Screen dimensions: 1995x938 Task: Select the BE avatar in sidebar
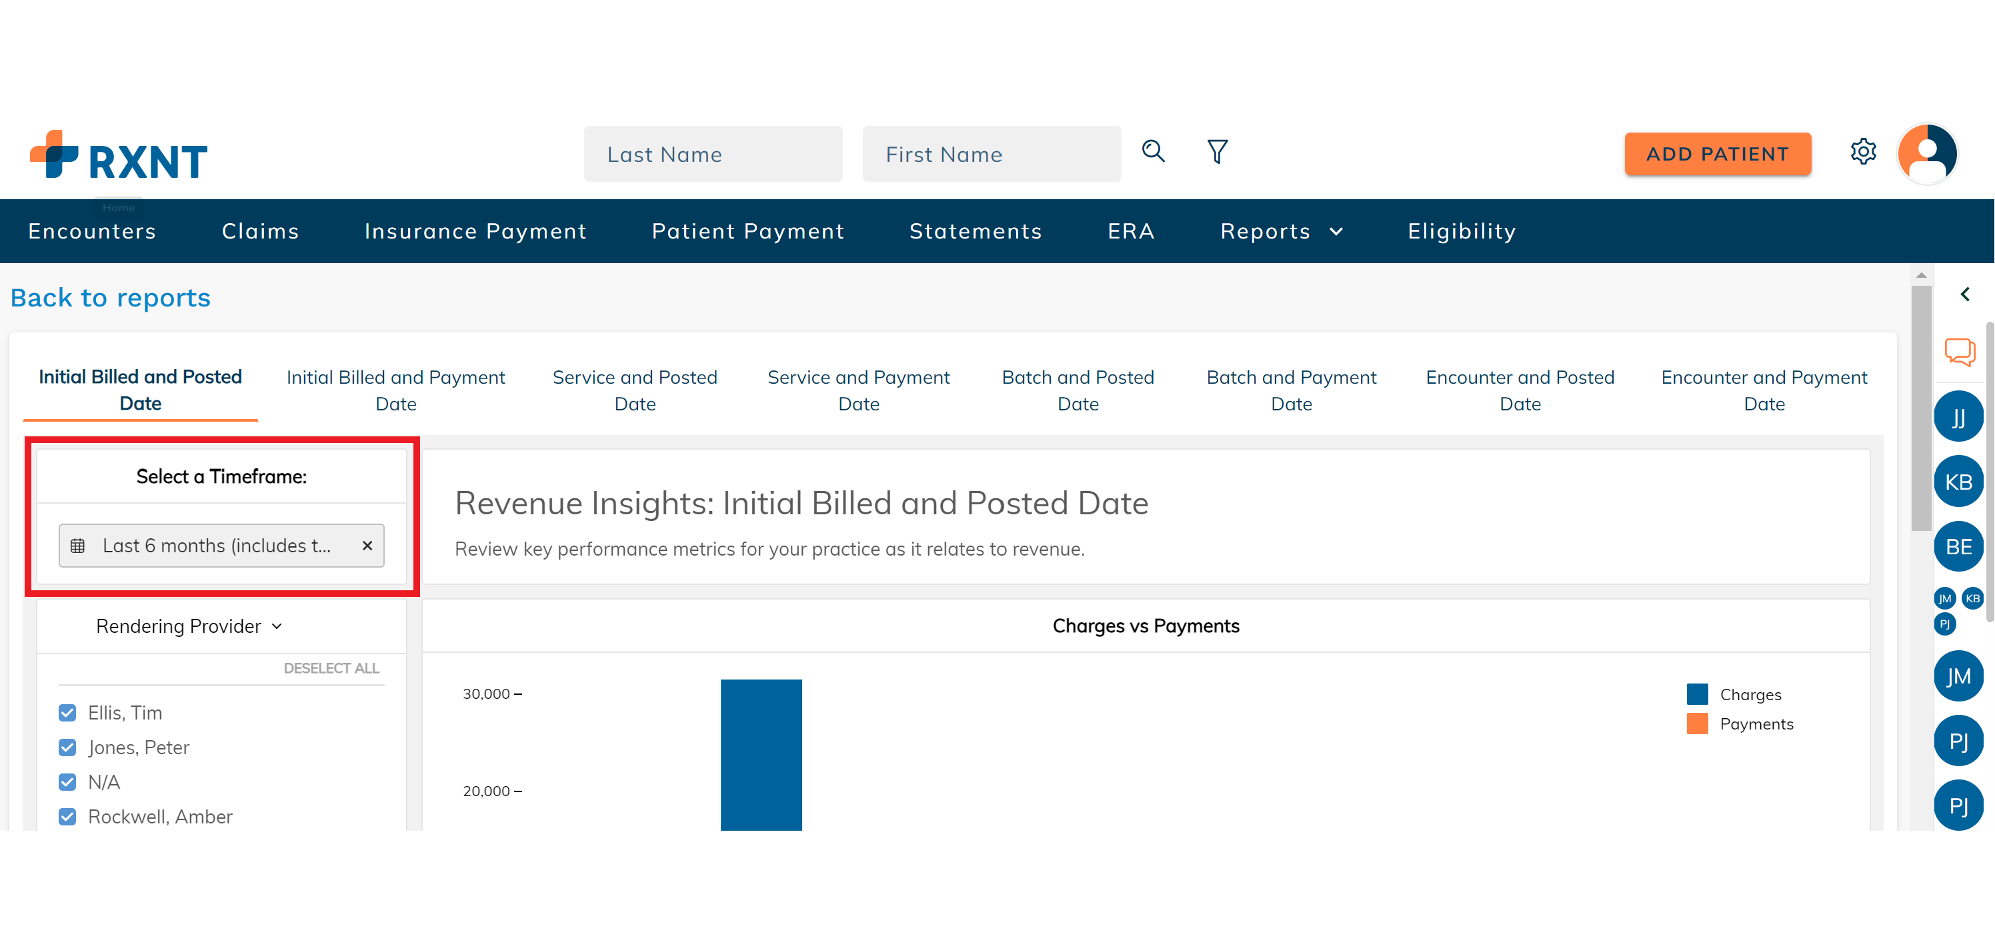1958,546
